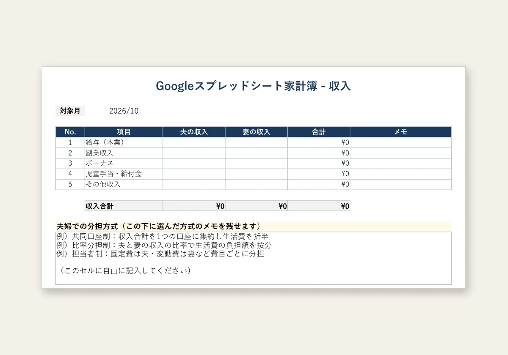Select row number 4 cell
508x355 pixels.
pyautogui.click(x=70, y=174)
